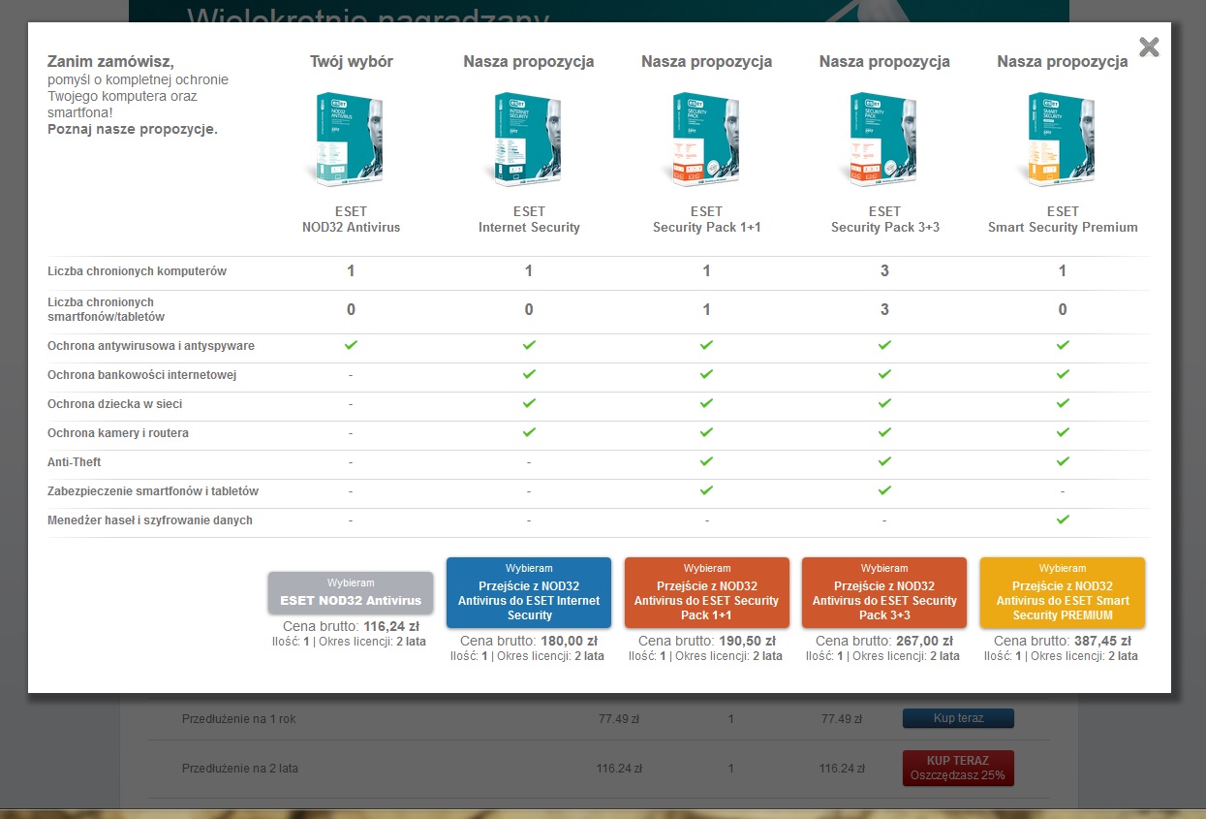Click antivirus checkmark under Security Pack 1+1
Image resolution: width=1206 pixels, height=819 pixels.
[706, 345]
